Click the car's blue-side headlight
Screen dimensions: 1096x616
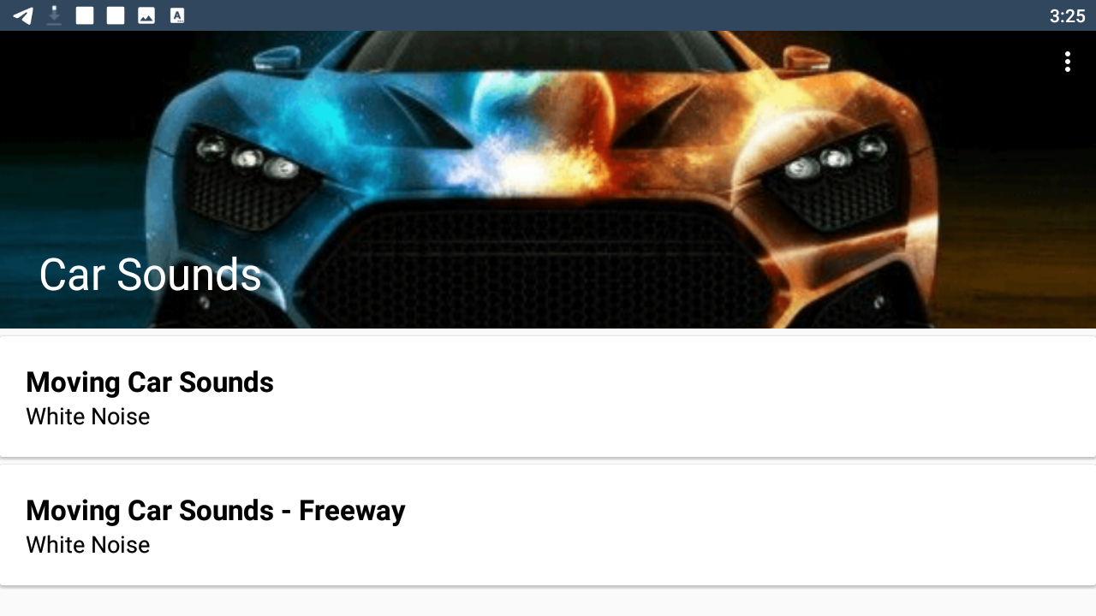click(x=248, y=159)
